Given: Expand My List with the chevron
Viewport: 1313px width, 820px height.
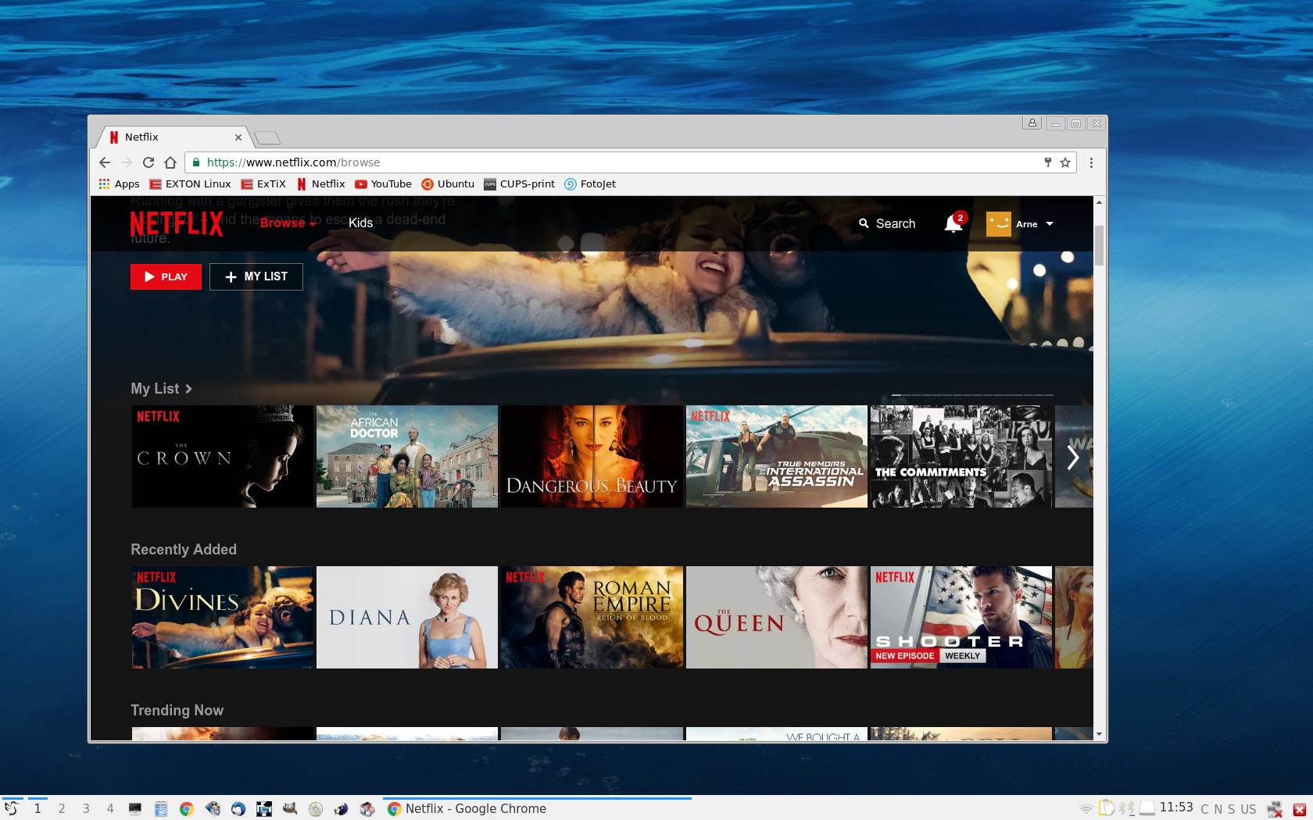Looking at the screenshot, I should tap(188, 389).
